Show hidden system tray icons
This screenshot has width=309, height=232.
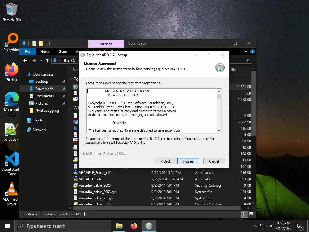255,226
